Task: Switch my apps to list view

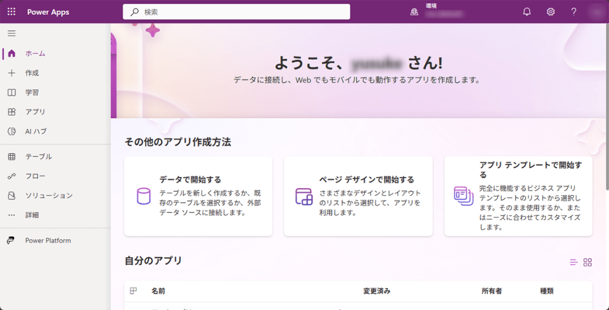Action: (x=574, y=262)
